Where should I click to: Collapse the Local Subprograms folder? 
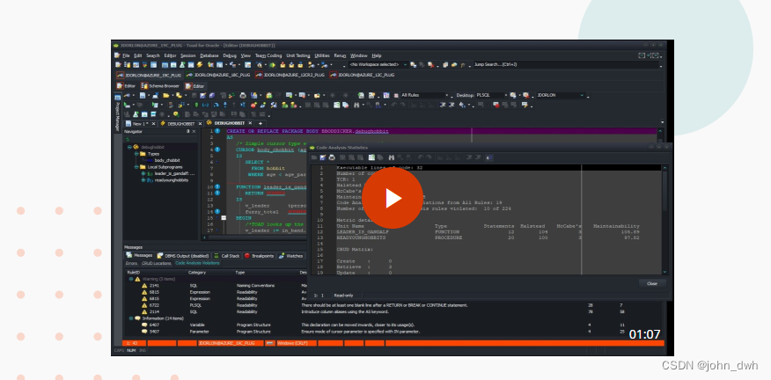pos(136,167)
